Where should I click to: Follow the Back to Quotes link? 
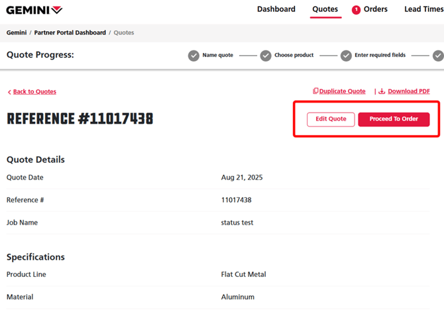pyautogui.click(x=34, y=92)
